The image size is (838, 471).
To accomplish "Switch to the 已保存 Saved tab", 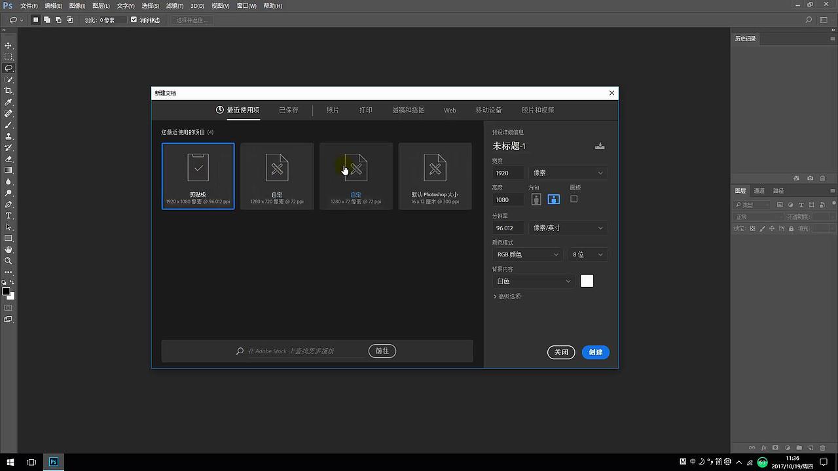I will [x=289, y=110].
